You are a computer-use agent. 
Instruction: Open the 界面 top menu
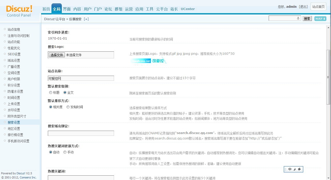[x=67, y=9]
